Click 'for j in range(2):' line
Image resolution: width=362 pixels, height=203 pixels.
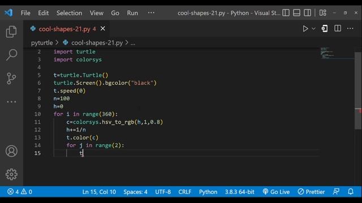point(96,145)
